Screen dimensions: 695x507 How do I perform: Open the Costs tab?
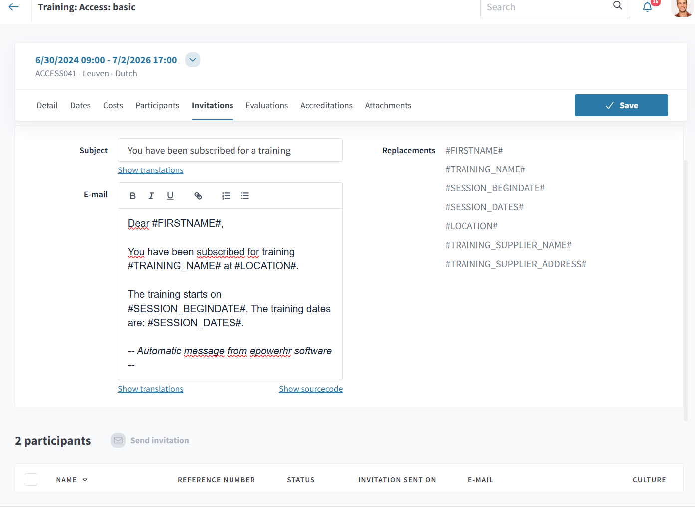113,105
